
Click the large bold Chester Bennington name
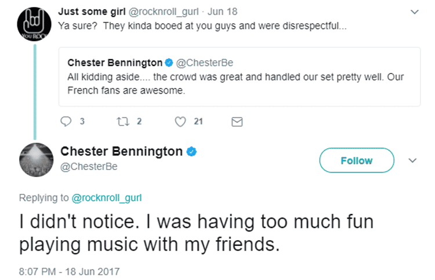121,152
